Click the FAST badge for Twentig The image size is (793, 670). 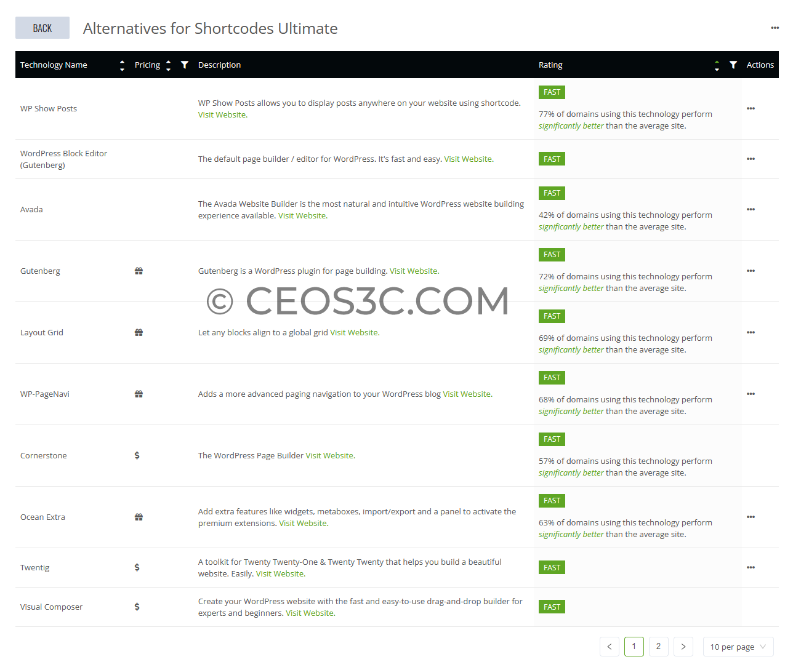pos(552,567)
